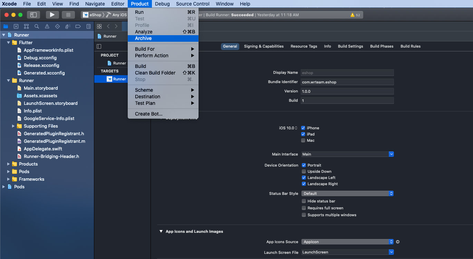Enable the Upside Down orientation checkbox

[303, 171]
